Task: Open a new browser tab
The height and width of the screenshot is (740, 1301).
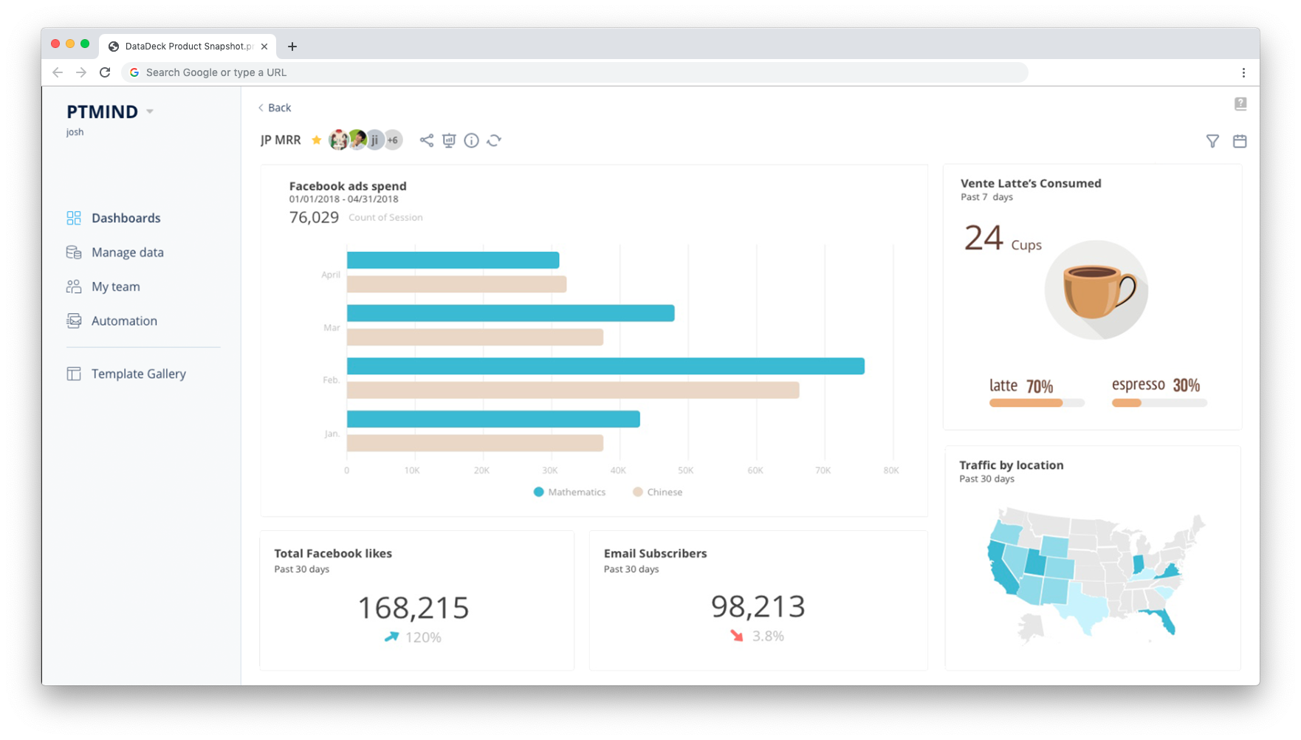Action: tap(292, 47)
